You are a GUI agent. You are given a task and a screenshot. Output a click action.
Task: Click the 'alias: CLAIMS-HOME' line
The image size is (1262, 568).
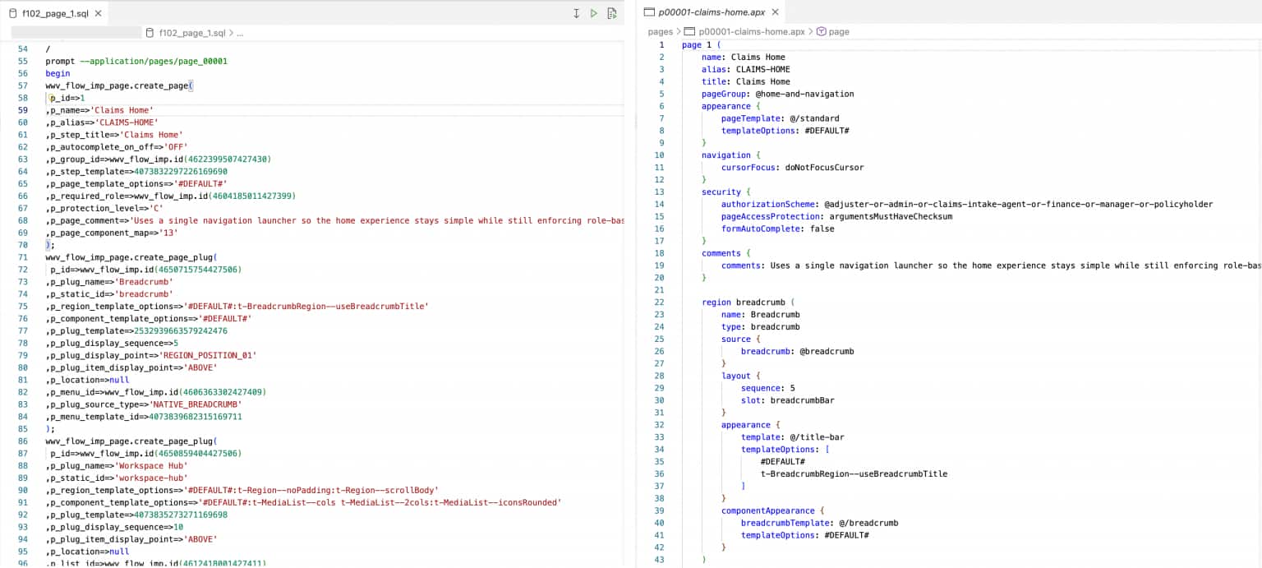(746, 70)
